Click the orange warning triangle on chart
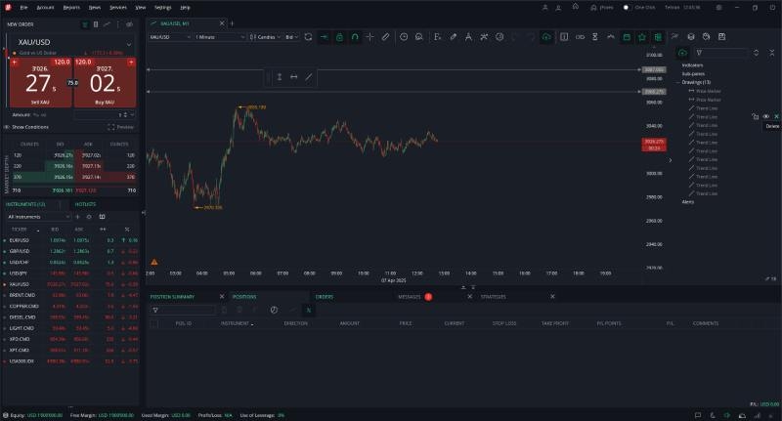Screen dimensions: 782x421 point(154,262)
